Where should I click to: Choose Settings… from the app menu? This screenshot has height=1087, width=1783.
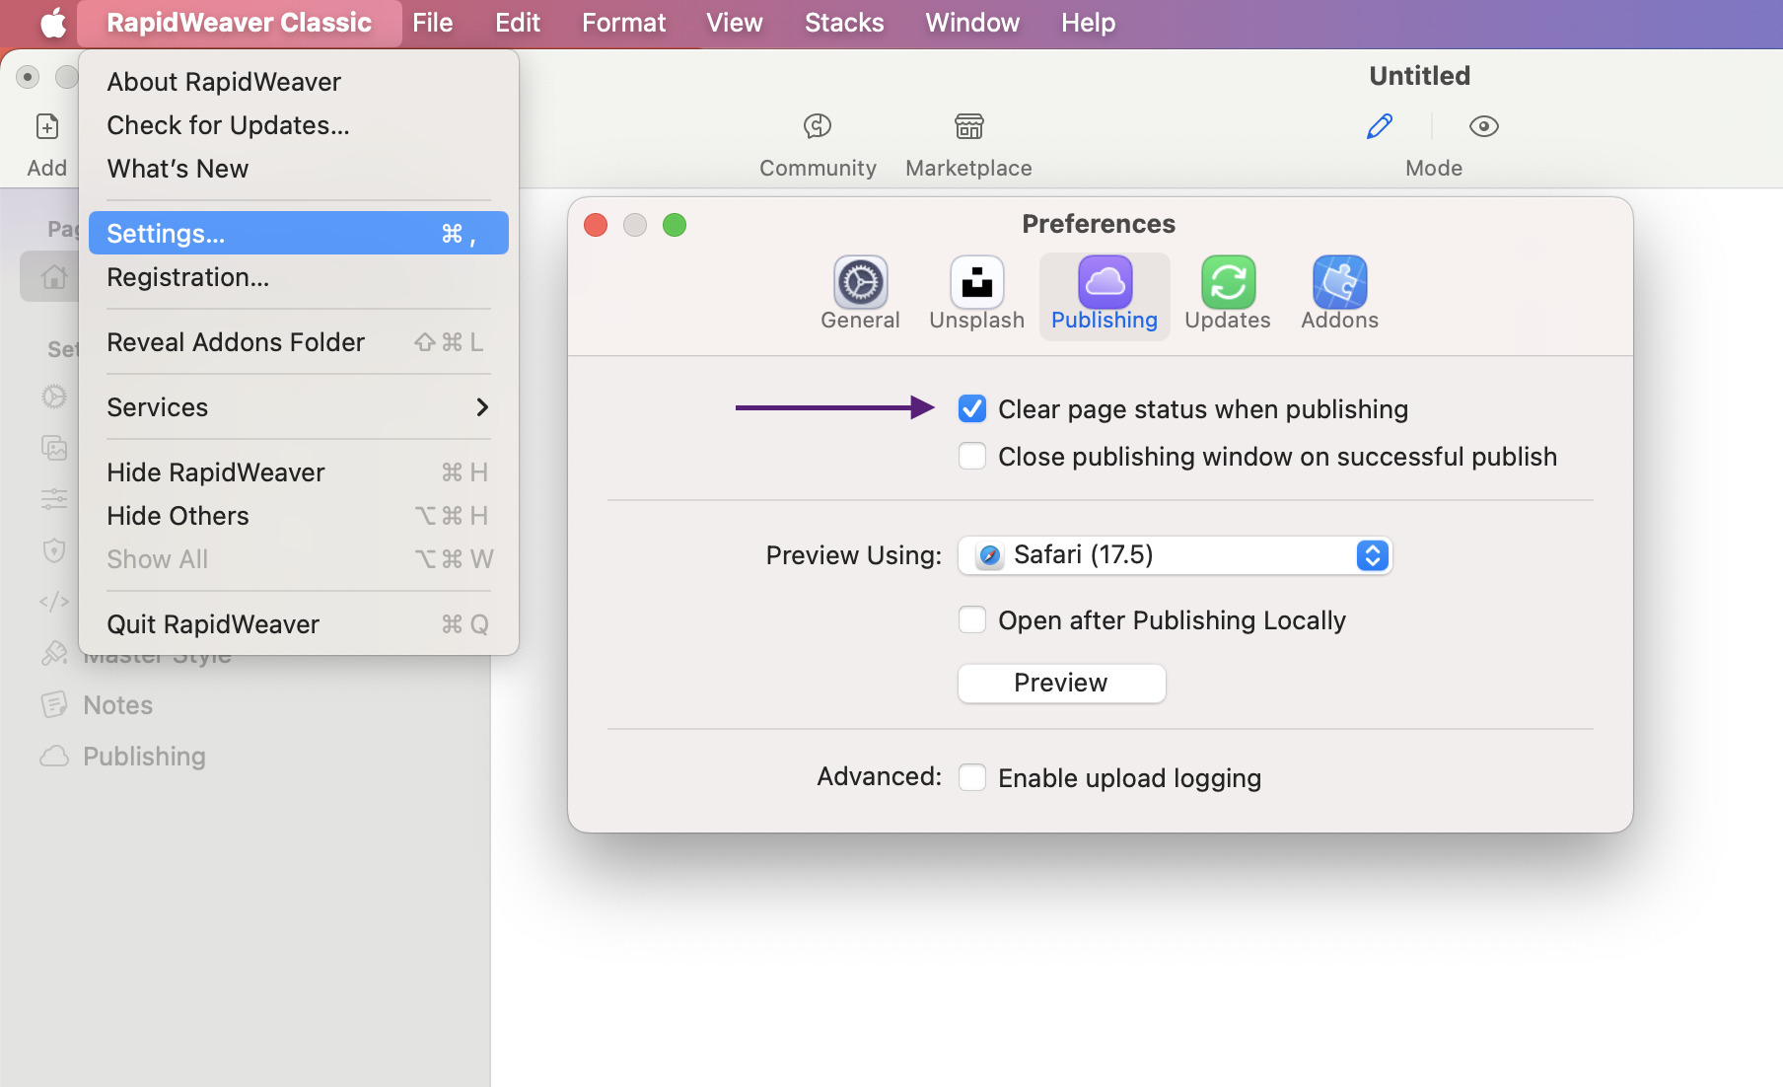[298, 234]
